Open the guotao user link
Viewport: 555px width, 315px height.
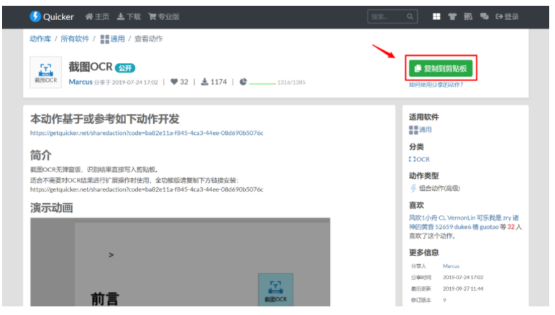point(489,227)
